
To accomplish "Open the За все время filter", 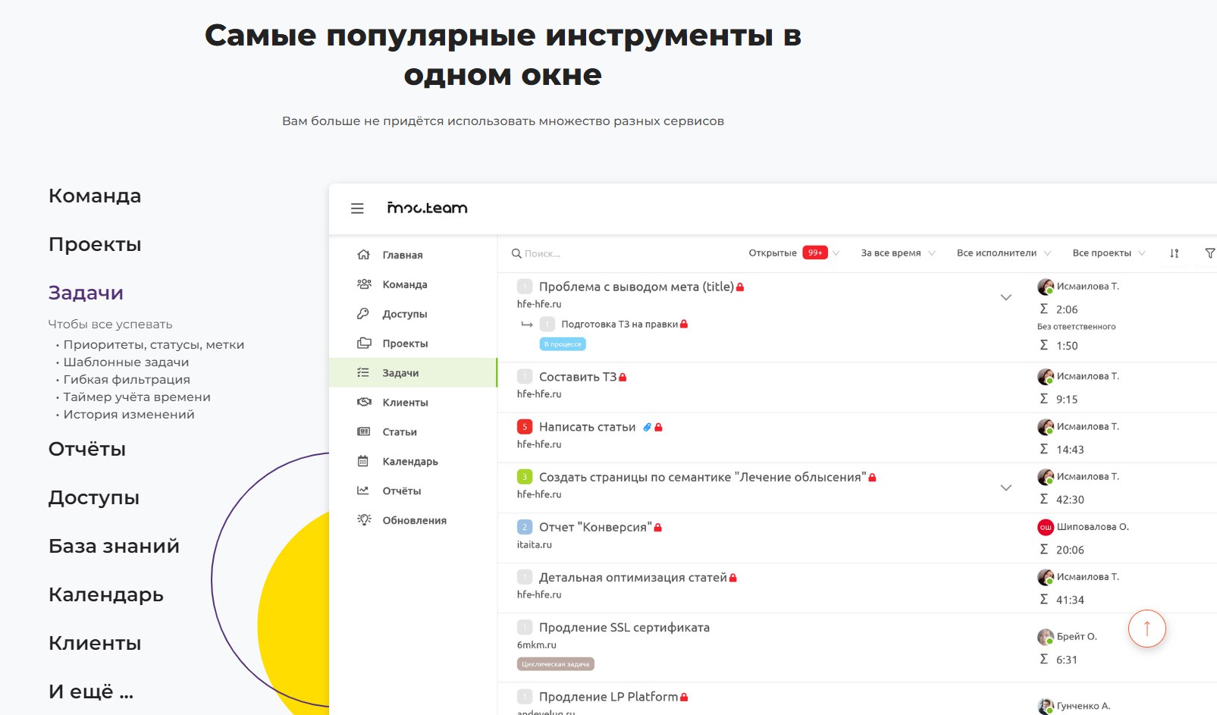I will click(898, 253).
